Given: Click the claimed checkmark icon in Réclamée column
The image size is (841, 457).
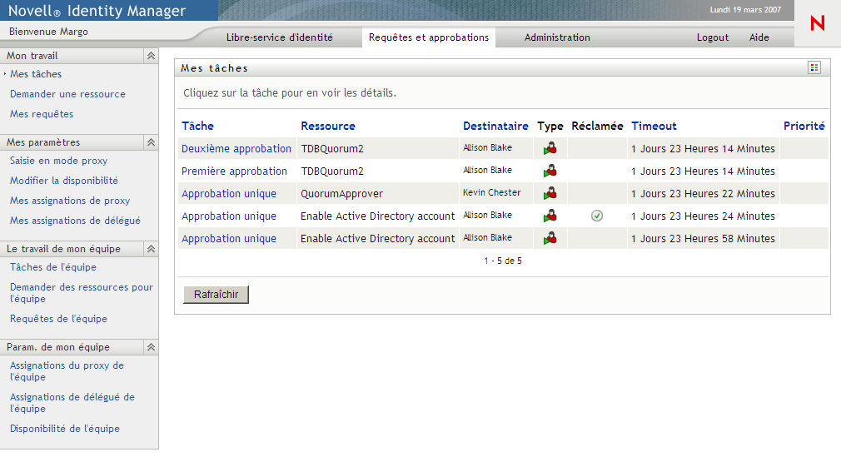Looking at the screenshot, I should [597, 216].
